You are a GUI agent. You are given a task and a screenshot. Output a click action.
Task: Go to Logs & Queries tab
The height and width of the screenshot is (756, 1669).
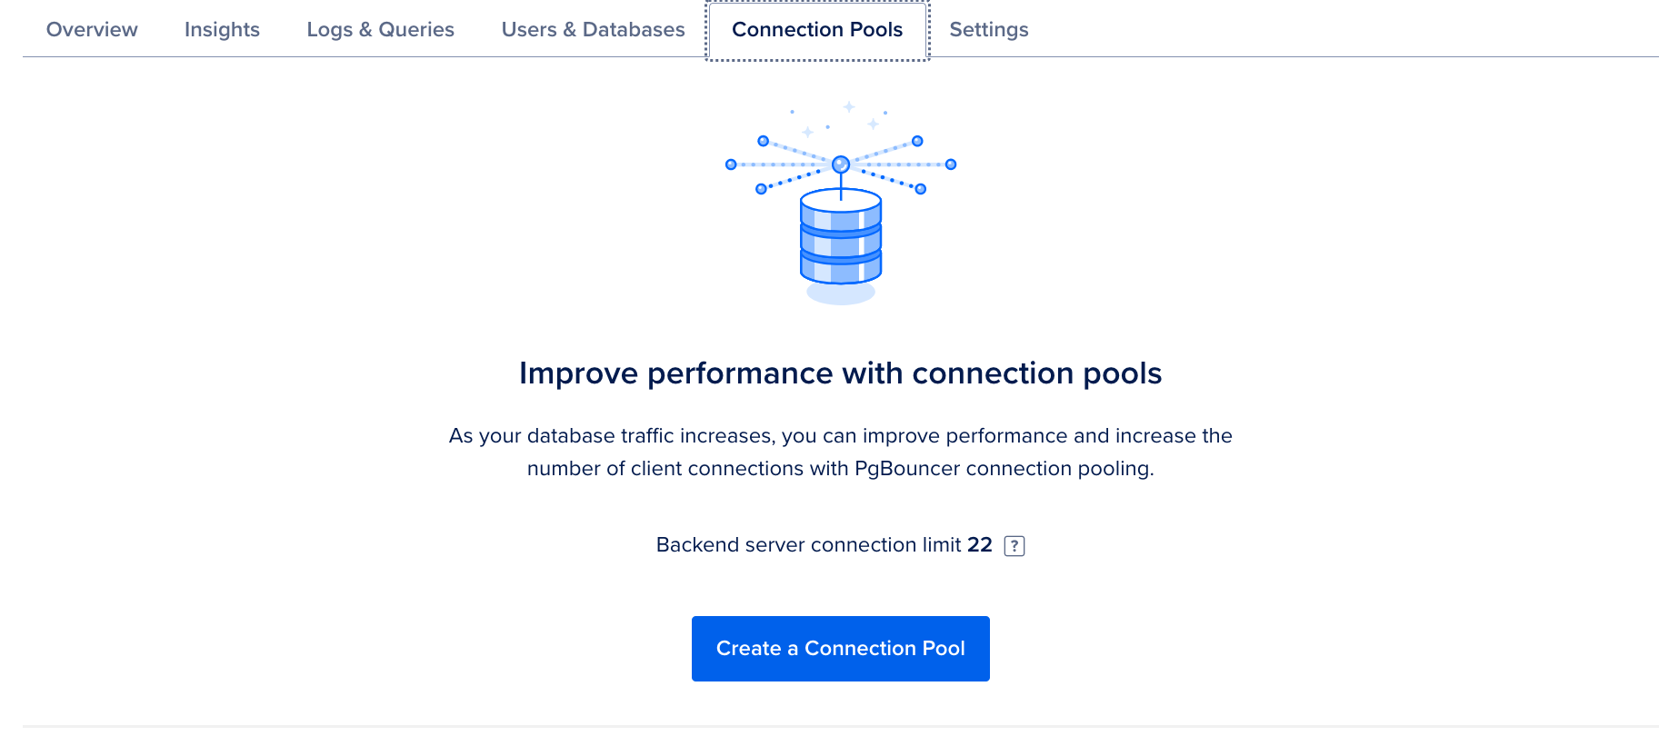(x=380, y=30)
